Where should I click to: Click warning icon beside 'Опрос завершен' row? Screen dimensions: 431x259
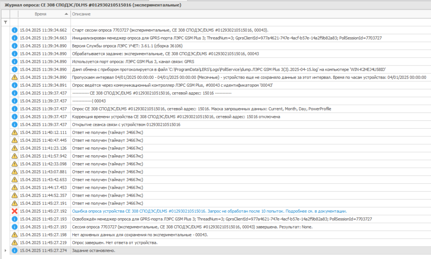14,243
